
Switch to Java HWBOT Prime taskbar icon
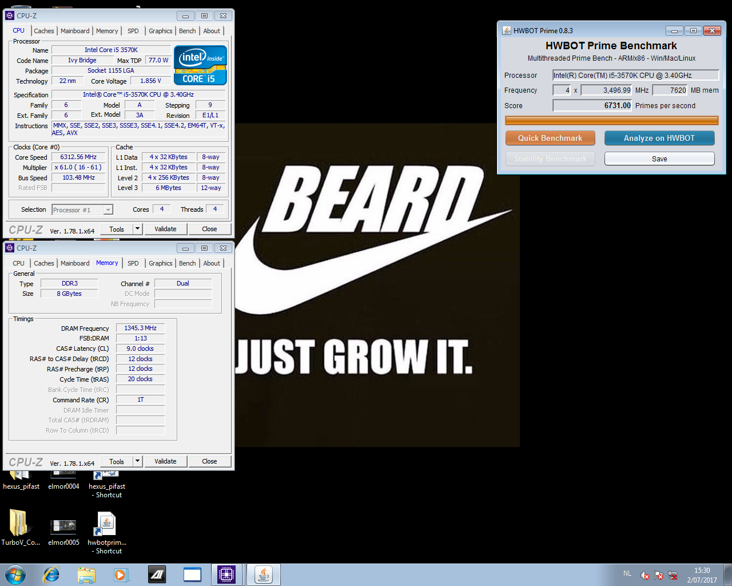263,575
